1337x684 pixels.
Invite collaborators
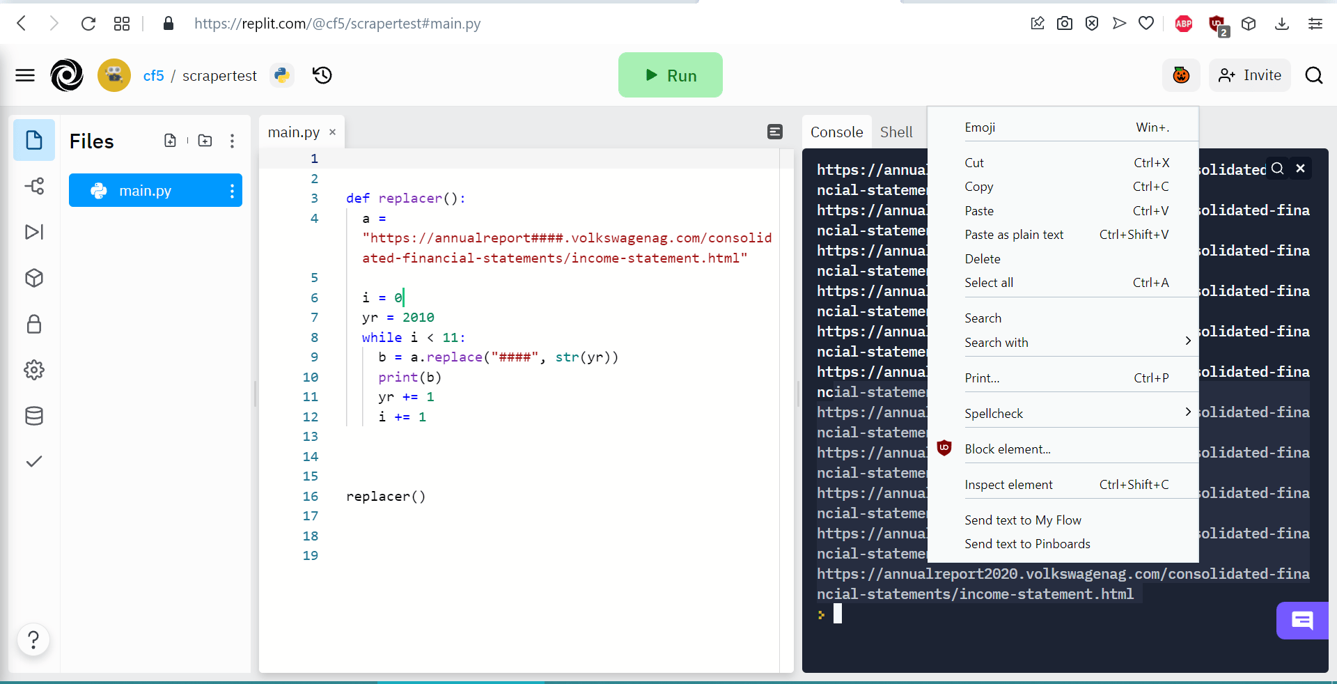point(1250,75)
